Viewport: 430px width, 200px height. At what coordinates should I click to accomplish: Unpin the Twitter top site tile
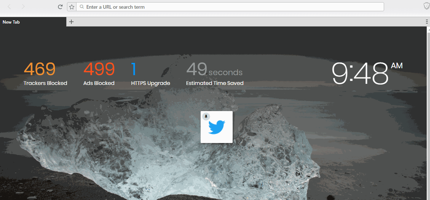tap(206, 117)
